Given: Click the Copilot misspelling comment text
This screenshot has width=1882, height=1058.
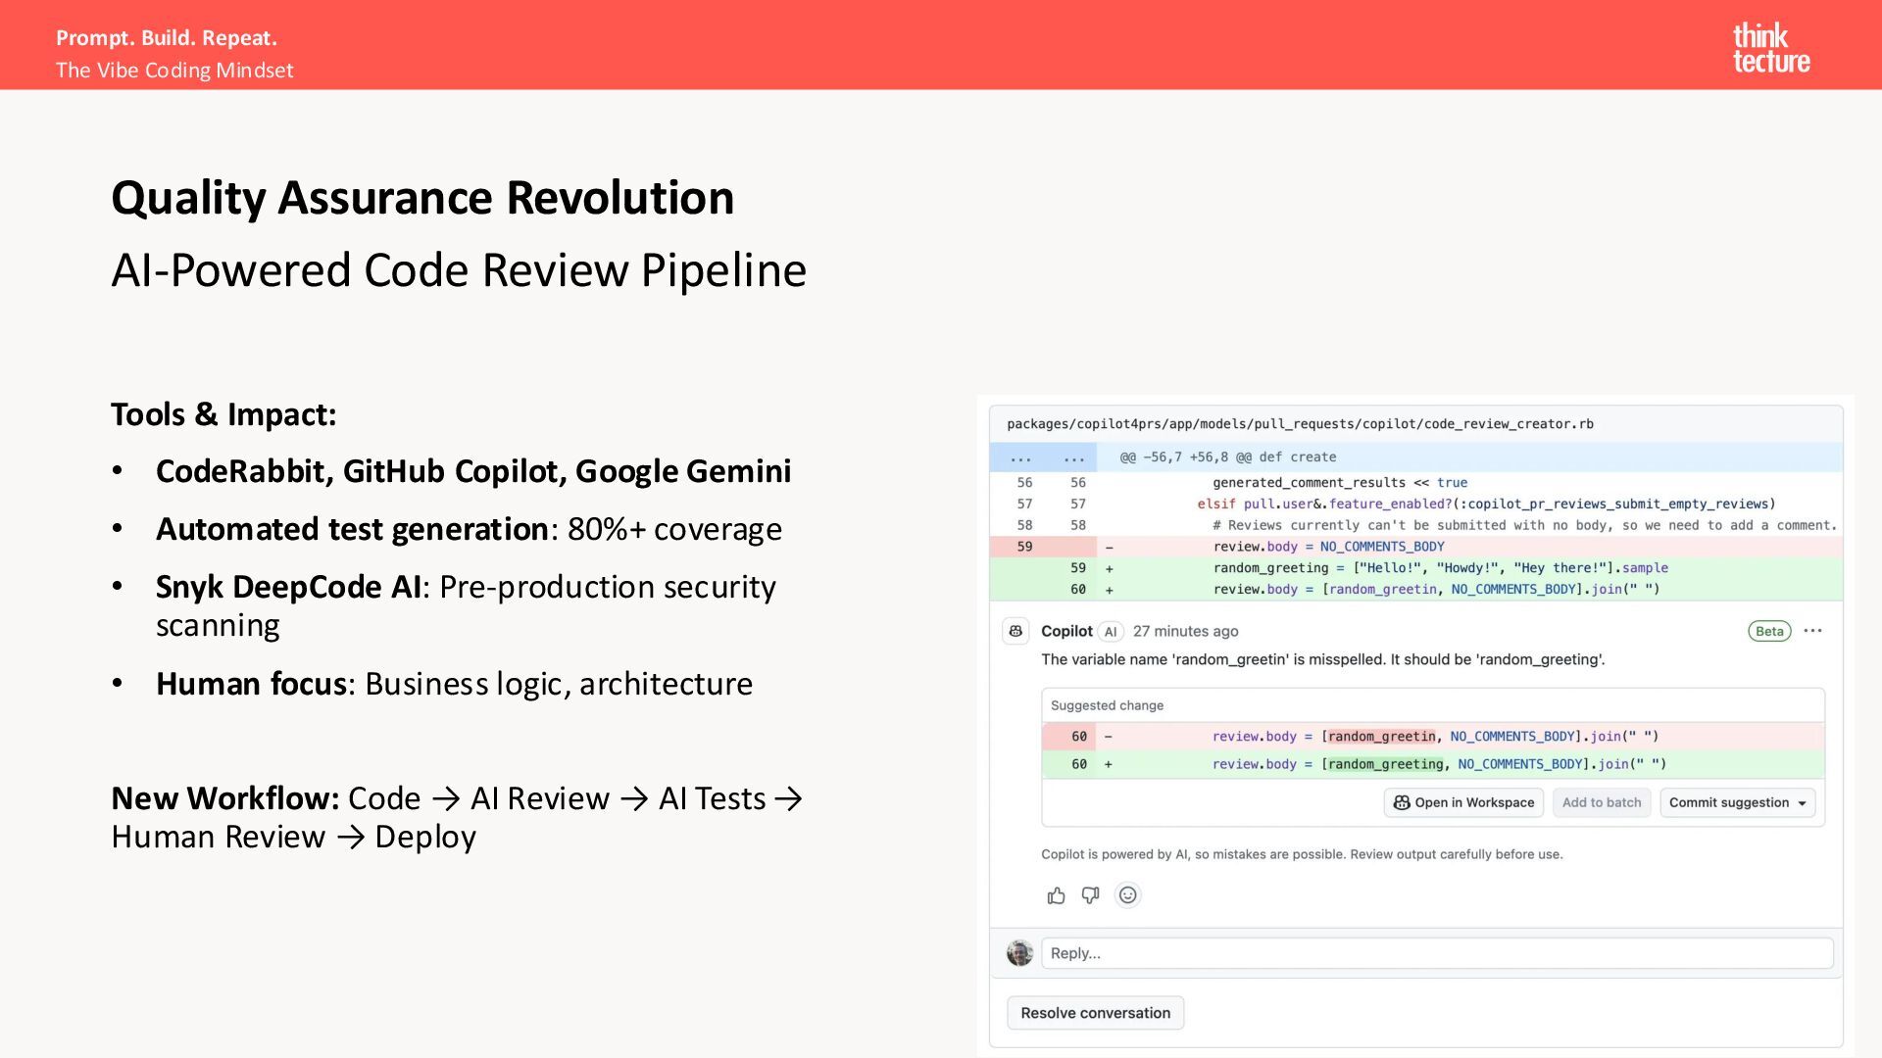Looking at the screenshot, I should 1322,659.
